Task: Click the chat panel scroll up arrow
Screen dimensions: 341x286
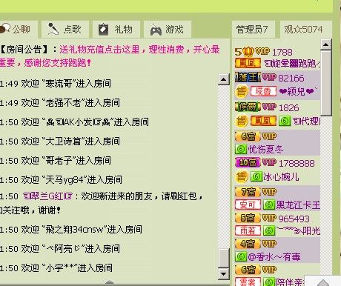Action: point(223,79)
